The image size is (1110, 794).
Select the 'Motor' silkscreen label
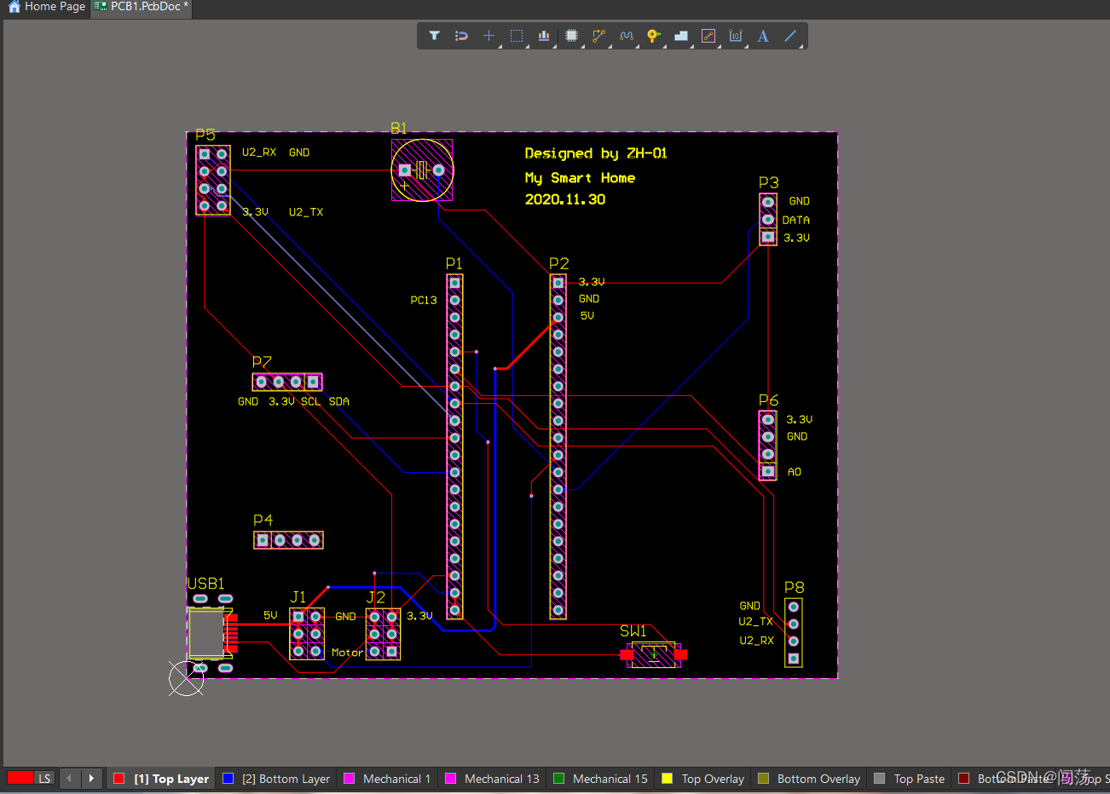(347, 653)
